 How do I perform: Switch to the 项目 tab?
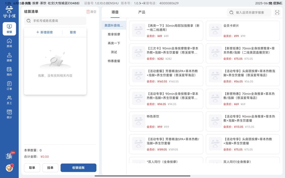115,12
